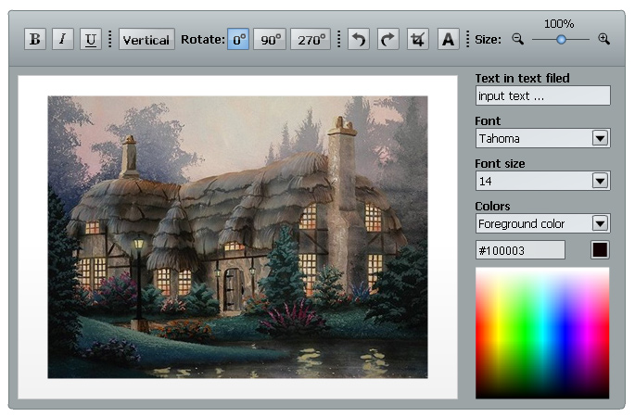Open the Foreground color dropdown
This screenshot has width=635, height=417.
(x=542, y=223)
